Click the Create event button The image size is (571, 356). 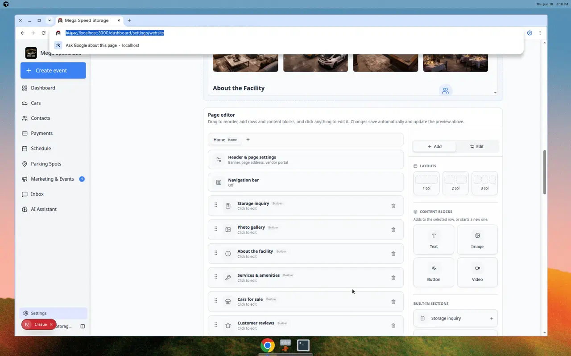tap(53, 70)
